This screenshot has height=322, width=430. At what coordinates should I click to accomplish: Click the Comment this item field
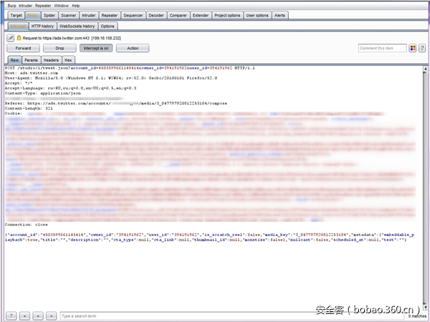(382, 48)
